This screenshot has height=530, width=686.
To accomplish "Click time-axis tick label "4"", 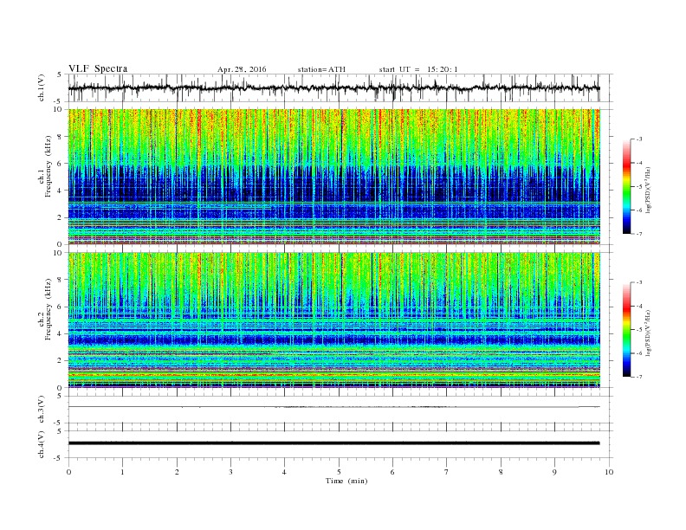I will [x=284, y=472].
